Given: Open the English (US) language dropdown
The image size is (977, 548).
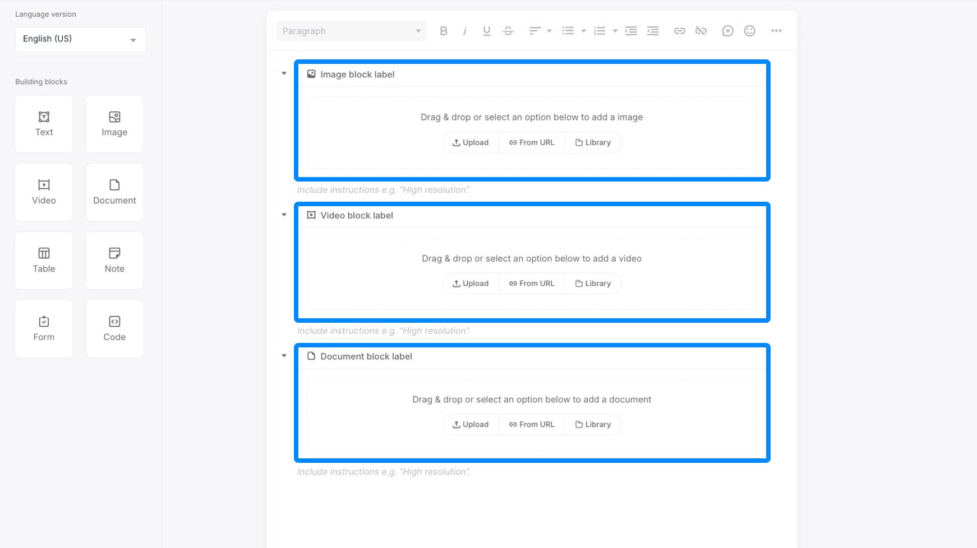Looking at the screenshot, I should [81, 39].
